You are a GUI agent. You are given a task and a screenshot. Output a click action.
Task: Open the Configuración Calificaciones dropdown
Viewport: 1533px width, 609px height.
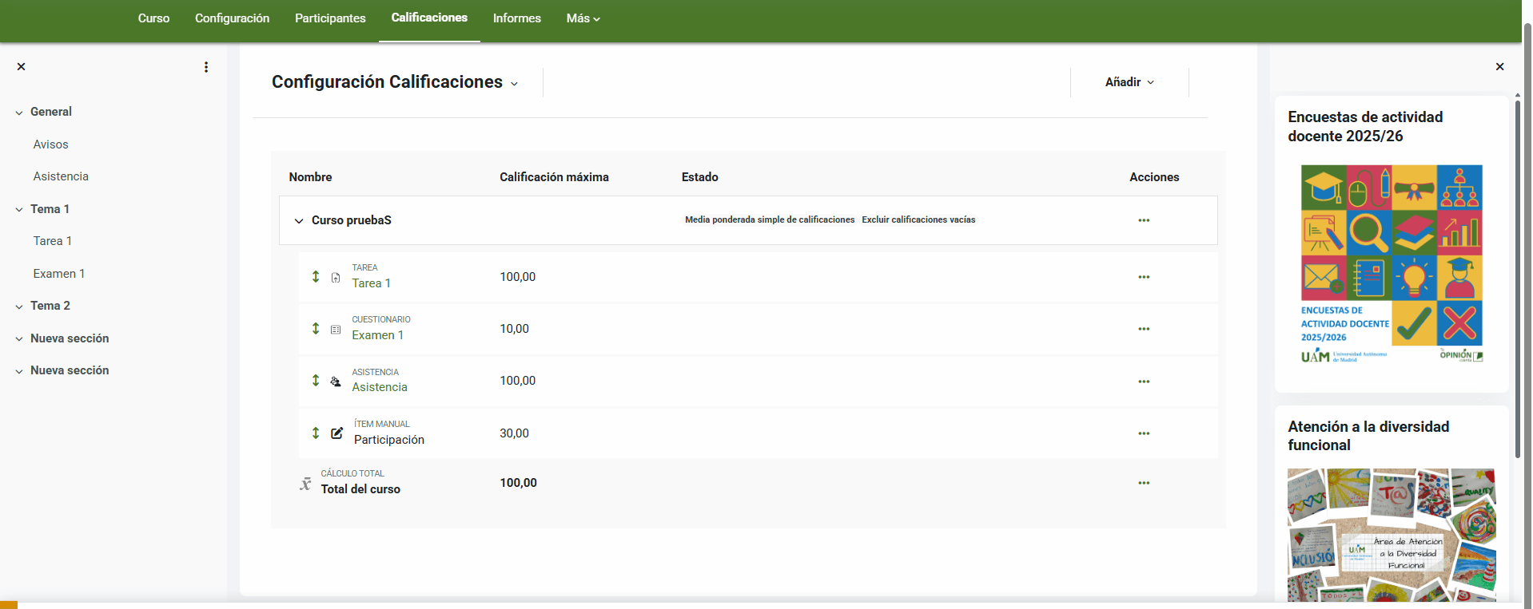click(x=395, y=82)
